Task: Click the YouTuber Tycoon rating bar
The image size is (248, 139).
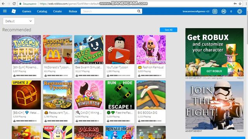Action: point(120,76)
